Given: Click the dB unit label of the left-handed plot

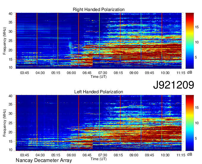Looking at the screenshot, I should (190, 154).
